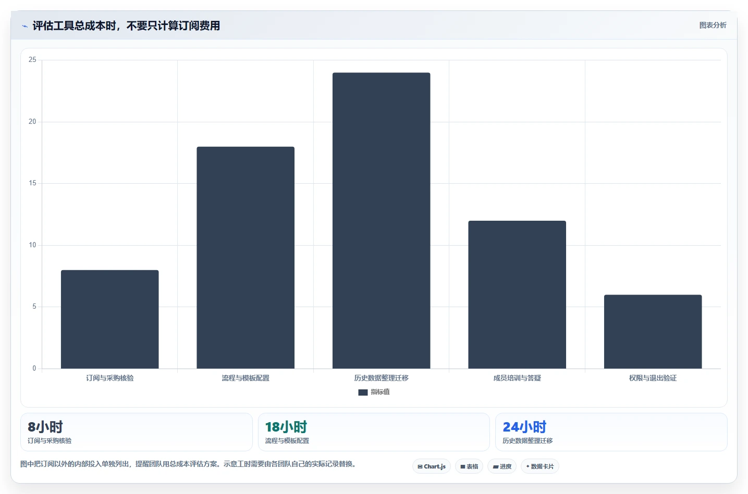748x494 pixels.
Task: Click the Chart.js tag chip
Action: tap(432, 466)
